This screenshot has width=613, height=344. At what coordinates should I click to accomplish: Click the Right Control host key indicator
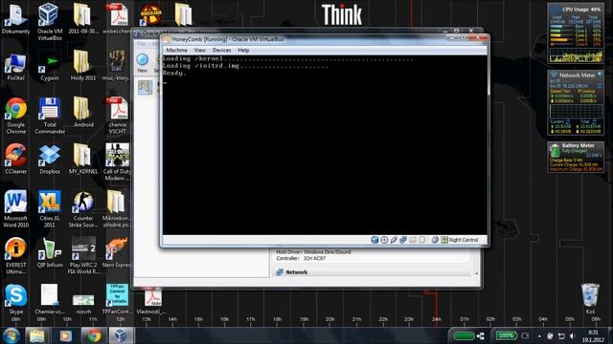(x=460, y=240)
